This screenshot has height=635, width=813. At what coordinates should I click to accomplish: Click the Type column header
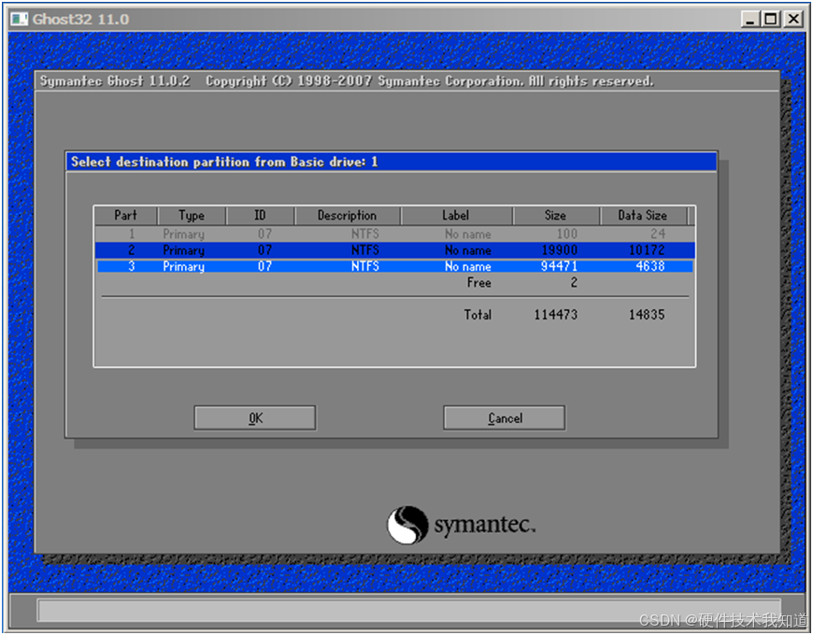pos(192,216)
